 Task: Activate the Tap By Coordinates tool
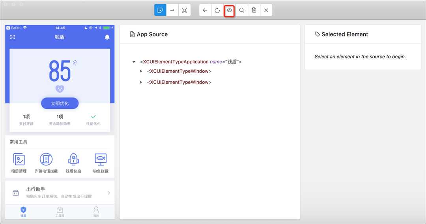[x=185, y=10]
